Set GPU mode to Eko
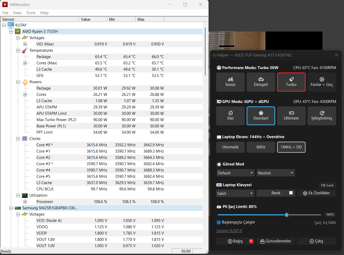This screenshot has width=344, height=255. point(230,116)
